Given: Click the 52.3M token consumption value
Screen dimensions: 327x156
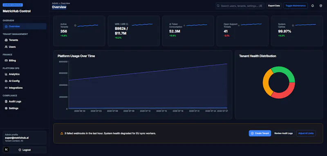Looking at the screenshot, I should coord(175,31).
